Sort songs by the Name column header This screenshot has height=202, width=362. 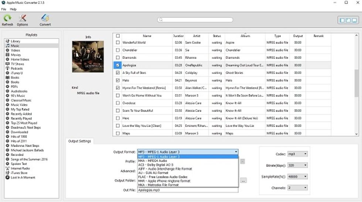147,36
